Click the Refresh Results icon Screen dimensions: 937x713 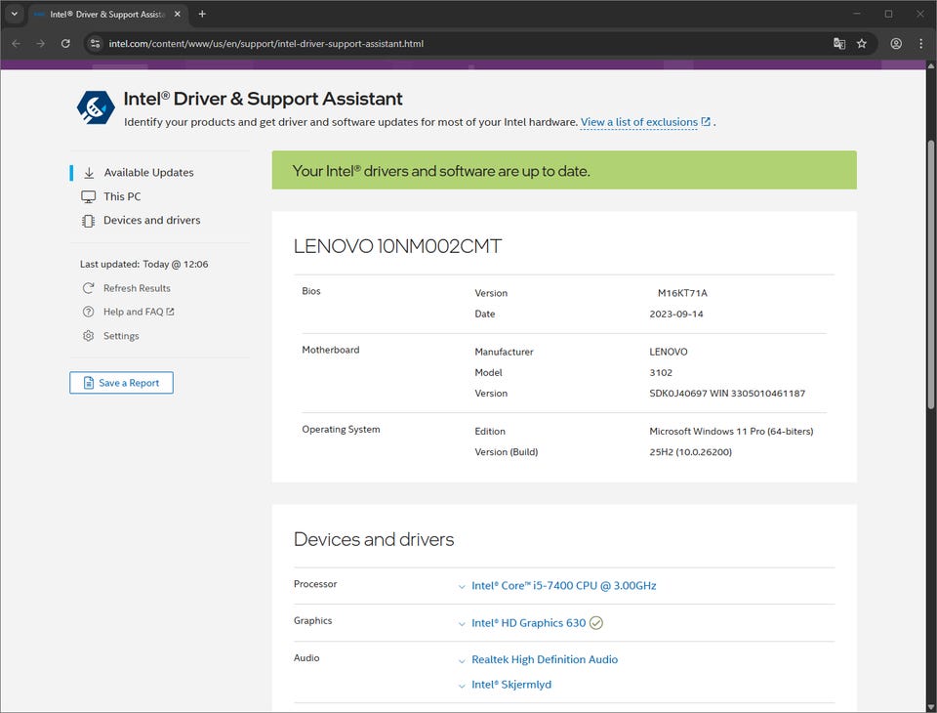point(89,288)
